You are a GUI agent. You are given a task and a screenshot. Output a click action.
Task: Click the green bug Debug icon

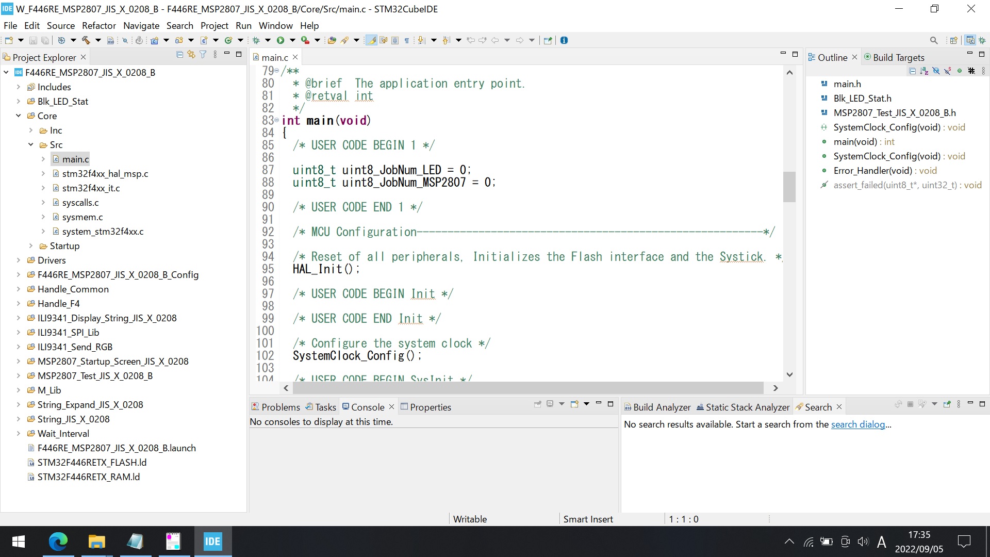256,40
